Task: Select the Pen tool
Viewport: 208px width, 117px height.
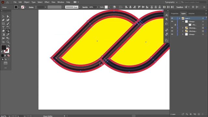Action: click(x=3, y=20)
